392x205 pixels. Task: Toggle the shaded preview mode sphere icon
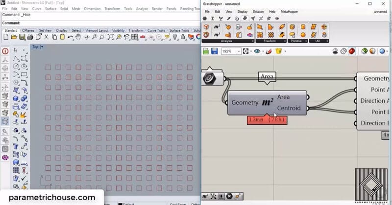point(371,51)
